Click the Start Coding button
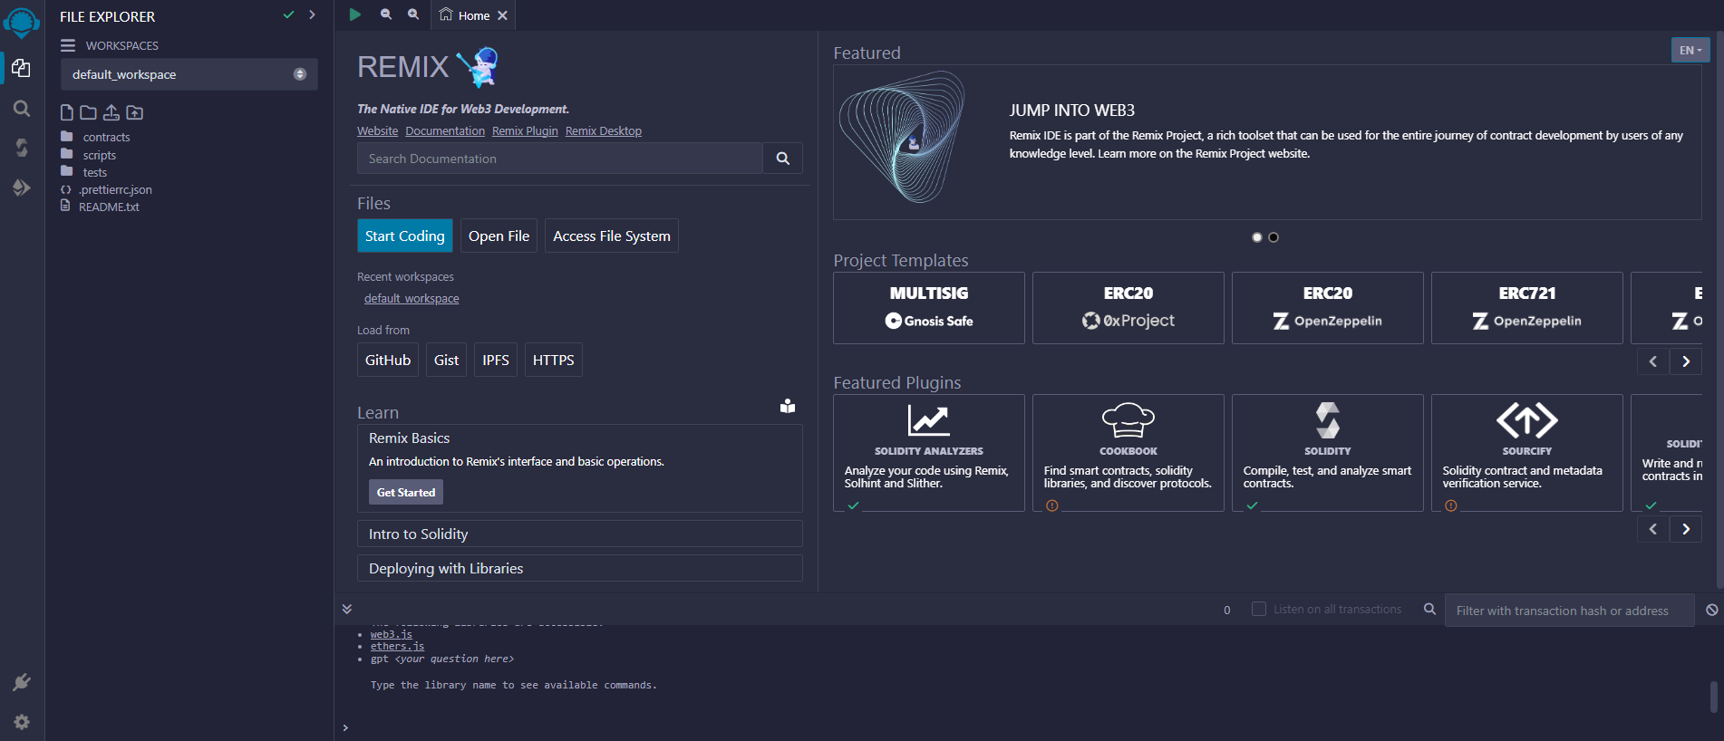Viewport: 1724px width, 741px height. pyautogui.click(x=405, y=236)
